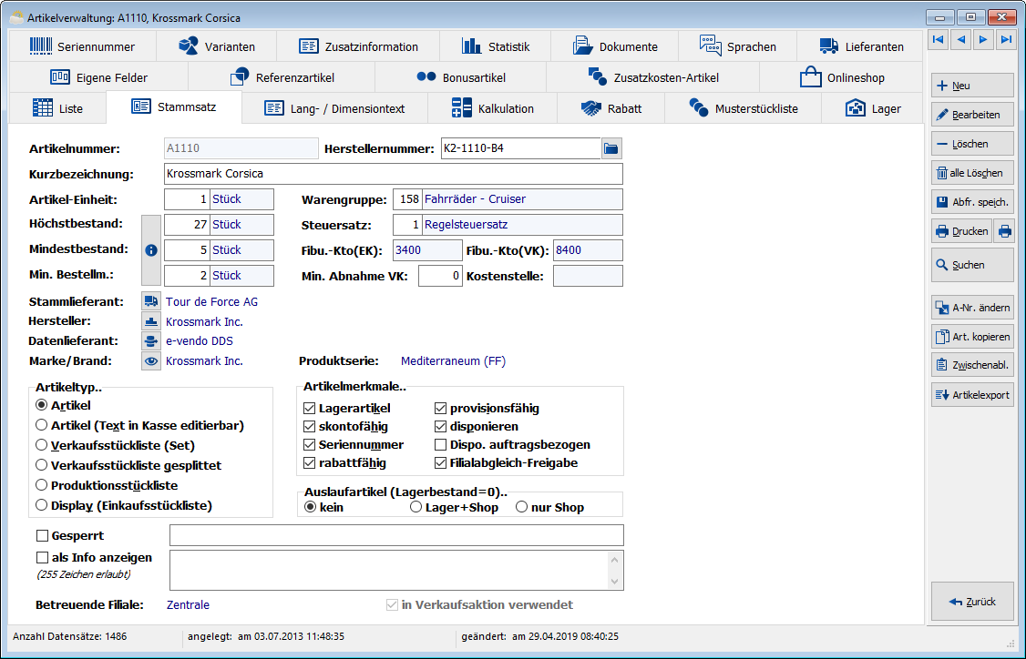Click the Löschen button
Viewport: 1026px width, 659px height.
click(972, 144)
